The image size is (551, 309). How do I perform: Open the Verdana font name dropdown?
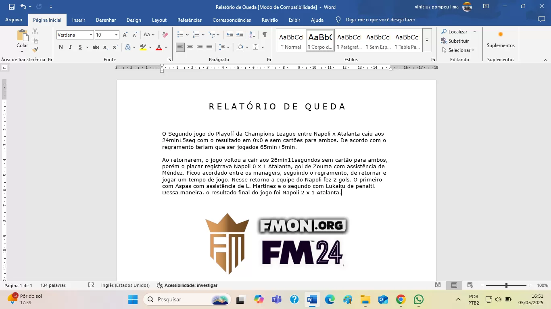pos(91,35)
